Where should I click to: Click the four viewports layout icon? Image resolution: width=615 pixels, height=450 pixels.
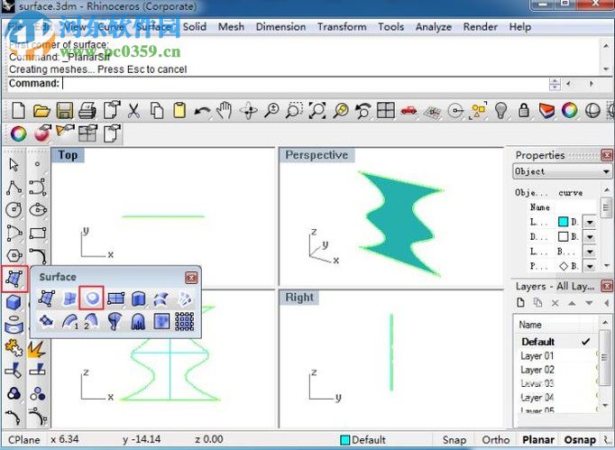[386, 110]
